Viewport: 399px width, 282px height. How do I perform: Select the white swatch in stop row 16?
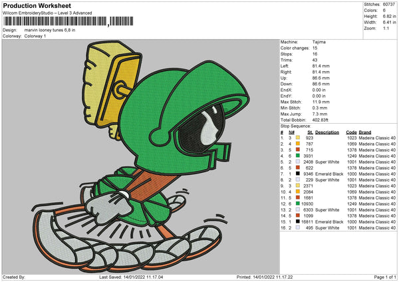[298, 227]
